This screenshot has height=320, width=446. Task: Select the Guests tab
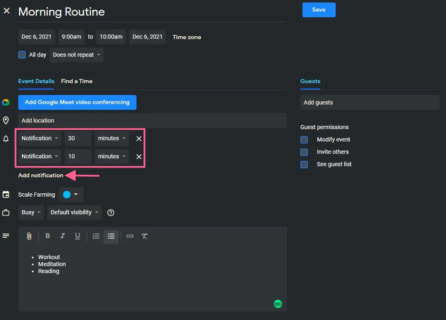click(x=310, y=81)
